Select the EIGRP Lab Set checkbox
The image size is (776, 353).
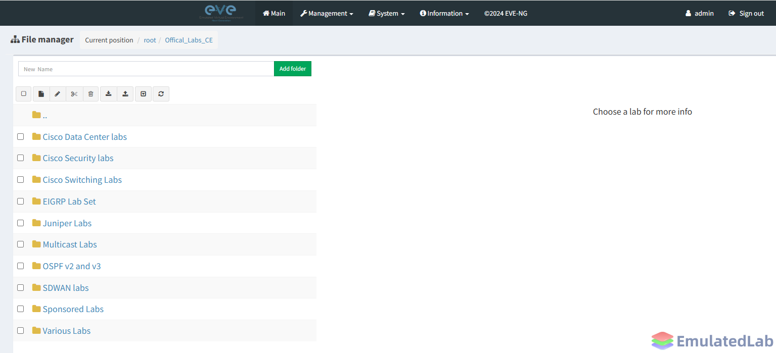(x=21, y=201)
